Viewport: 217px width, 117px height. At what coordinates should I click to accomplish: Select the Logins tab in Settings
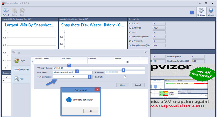click(x=21, y=60)
